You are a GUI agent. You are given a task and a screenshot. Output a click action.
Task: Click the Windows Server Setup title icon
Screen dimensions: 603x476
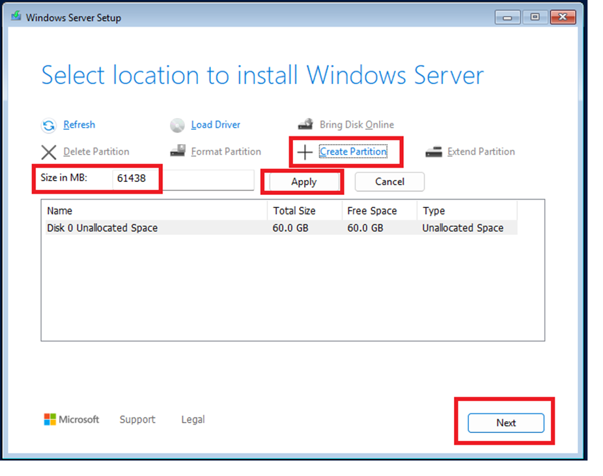pyautogui.click(x=16, y=17)
